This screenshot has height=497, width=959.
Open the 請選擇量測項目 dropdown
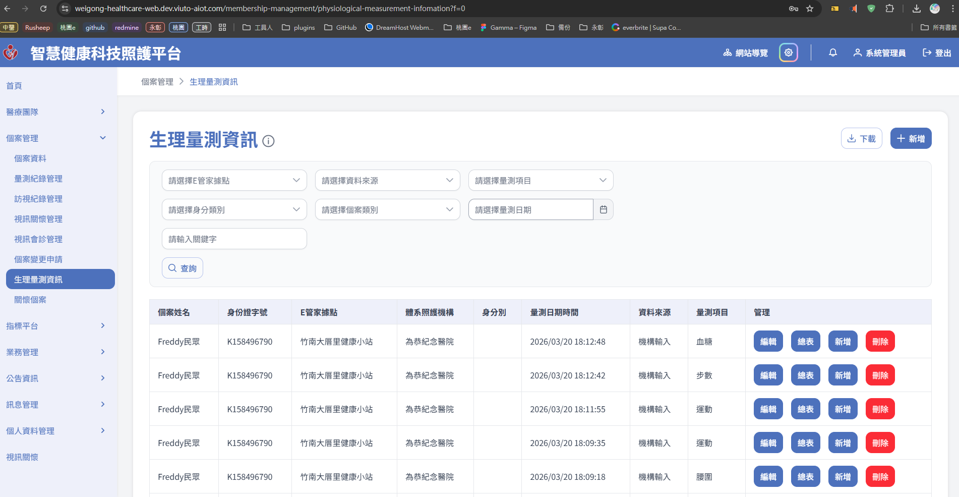(x=541, y=180)
